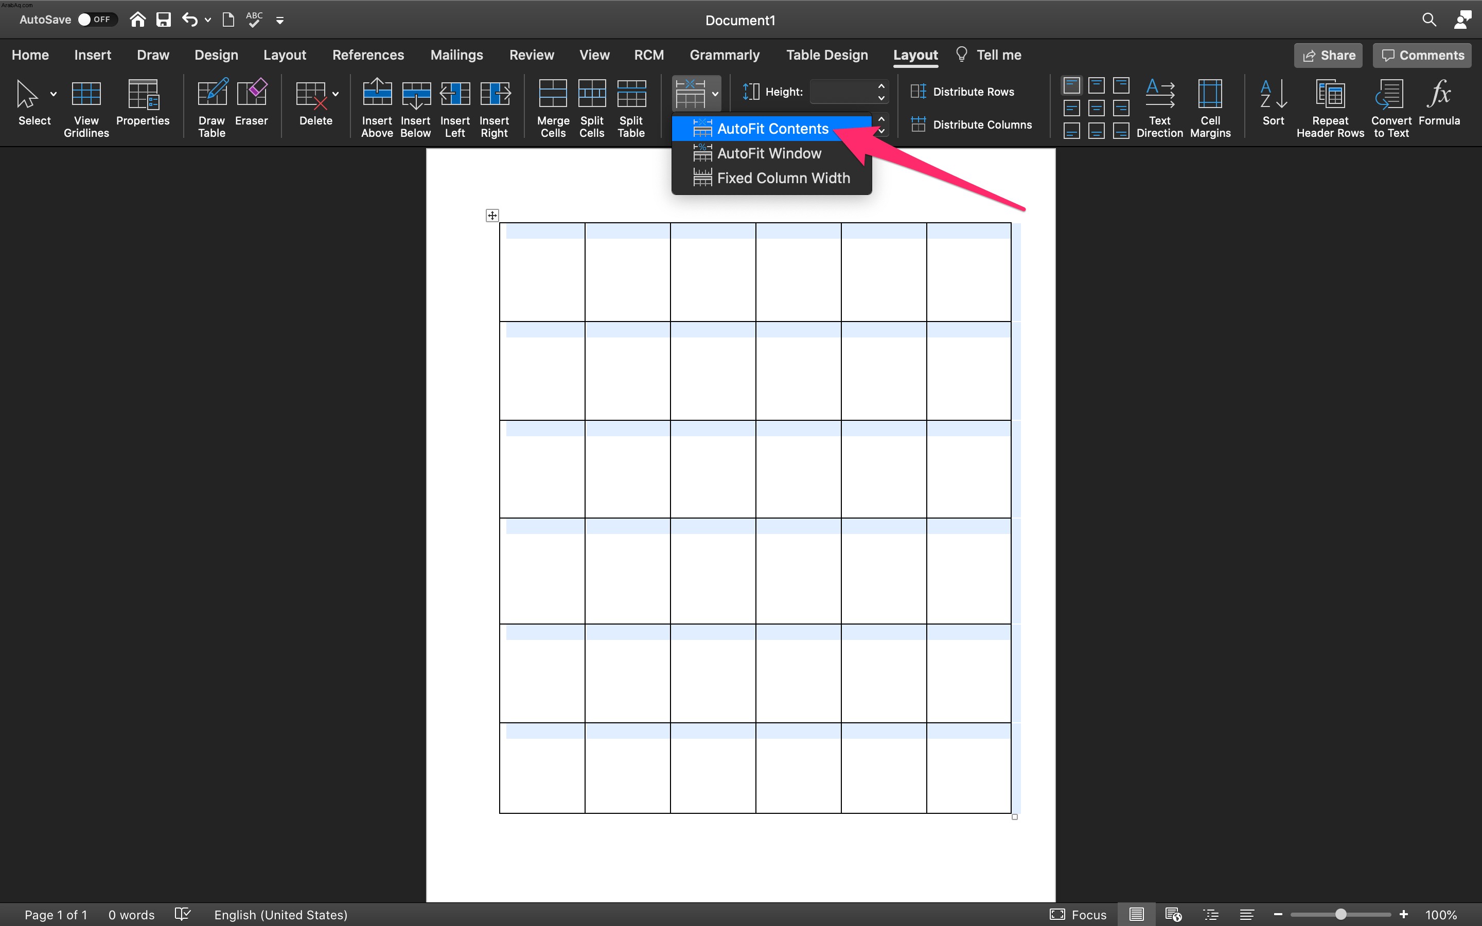Click the Sort icon
Image resolution: width=1482 pixels, height=926 pixels.
(x=1274, y=102)
